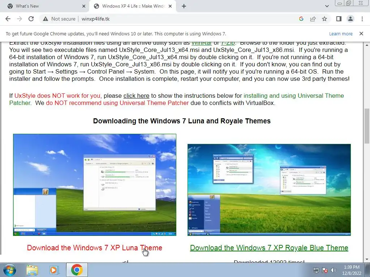Share this page via the share icon
Screen dimensions: 370x277
313,19
